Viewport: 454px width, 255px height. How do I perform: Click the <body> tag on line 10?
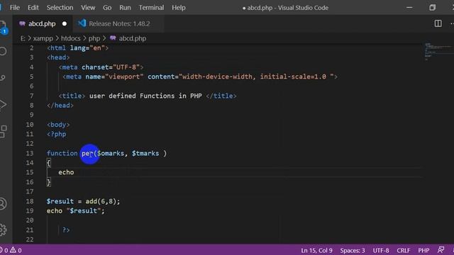point(58,125)
